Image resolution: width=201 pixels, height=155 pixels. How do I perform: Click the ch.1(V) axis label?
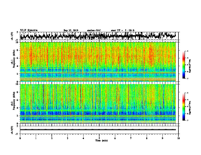click(12, 36)
